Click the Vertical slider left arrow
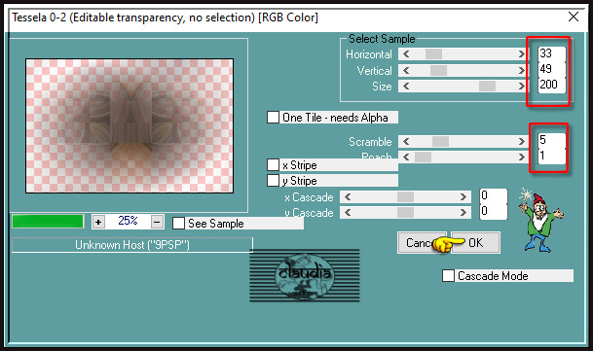 (x=406, y=70)
